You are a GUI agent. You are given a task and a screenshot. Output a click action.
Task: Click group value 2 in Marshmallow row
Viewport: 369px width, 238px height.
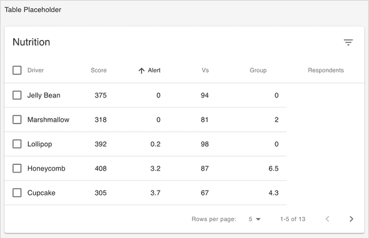(276, 119)
